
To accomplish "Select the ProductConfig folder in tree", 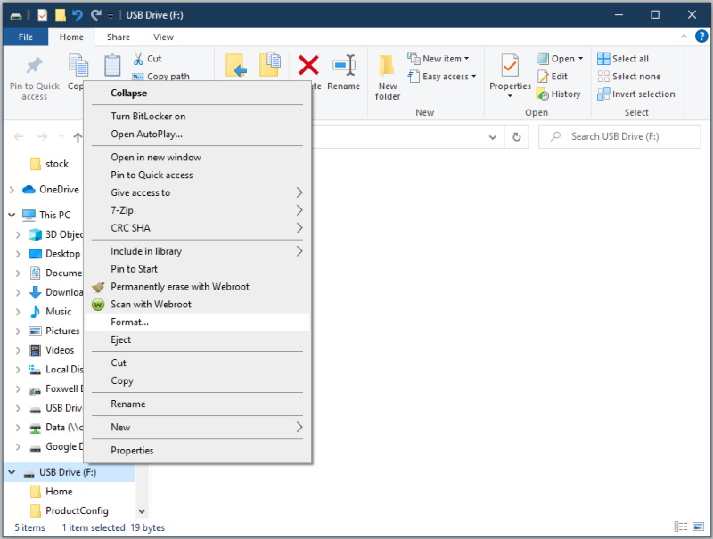I will [x=77, y=510].
